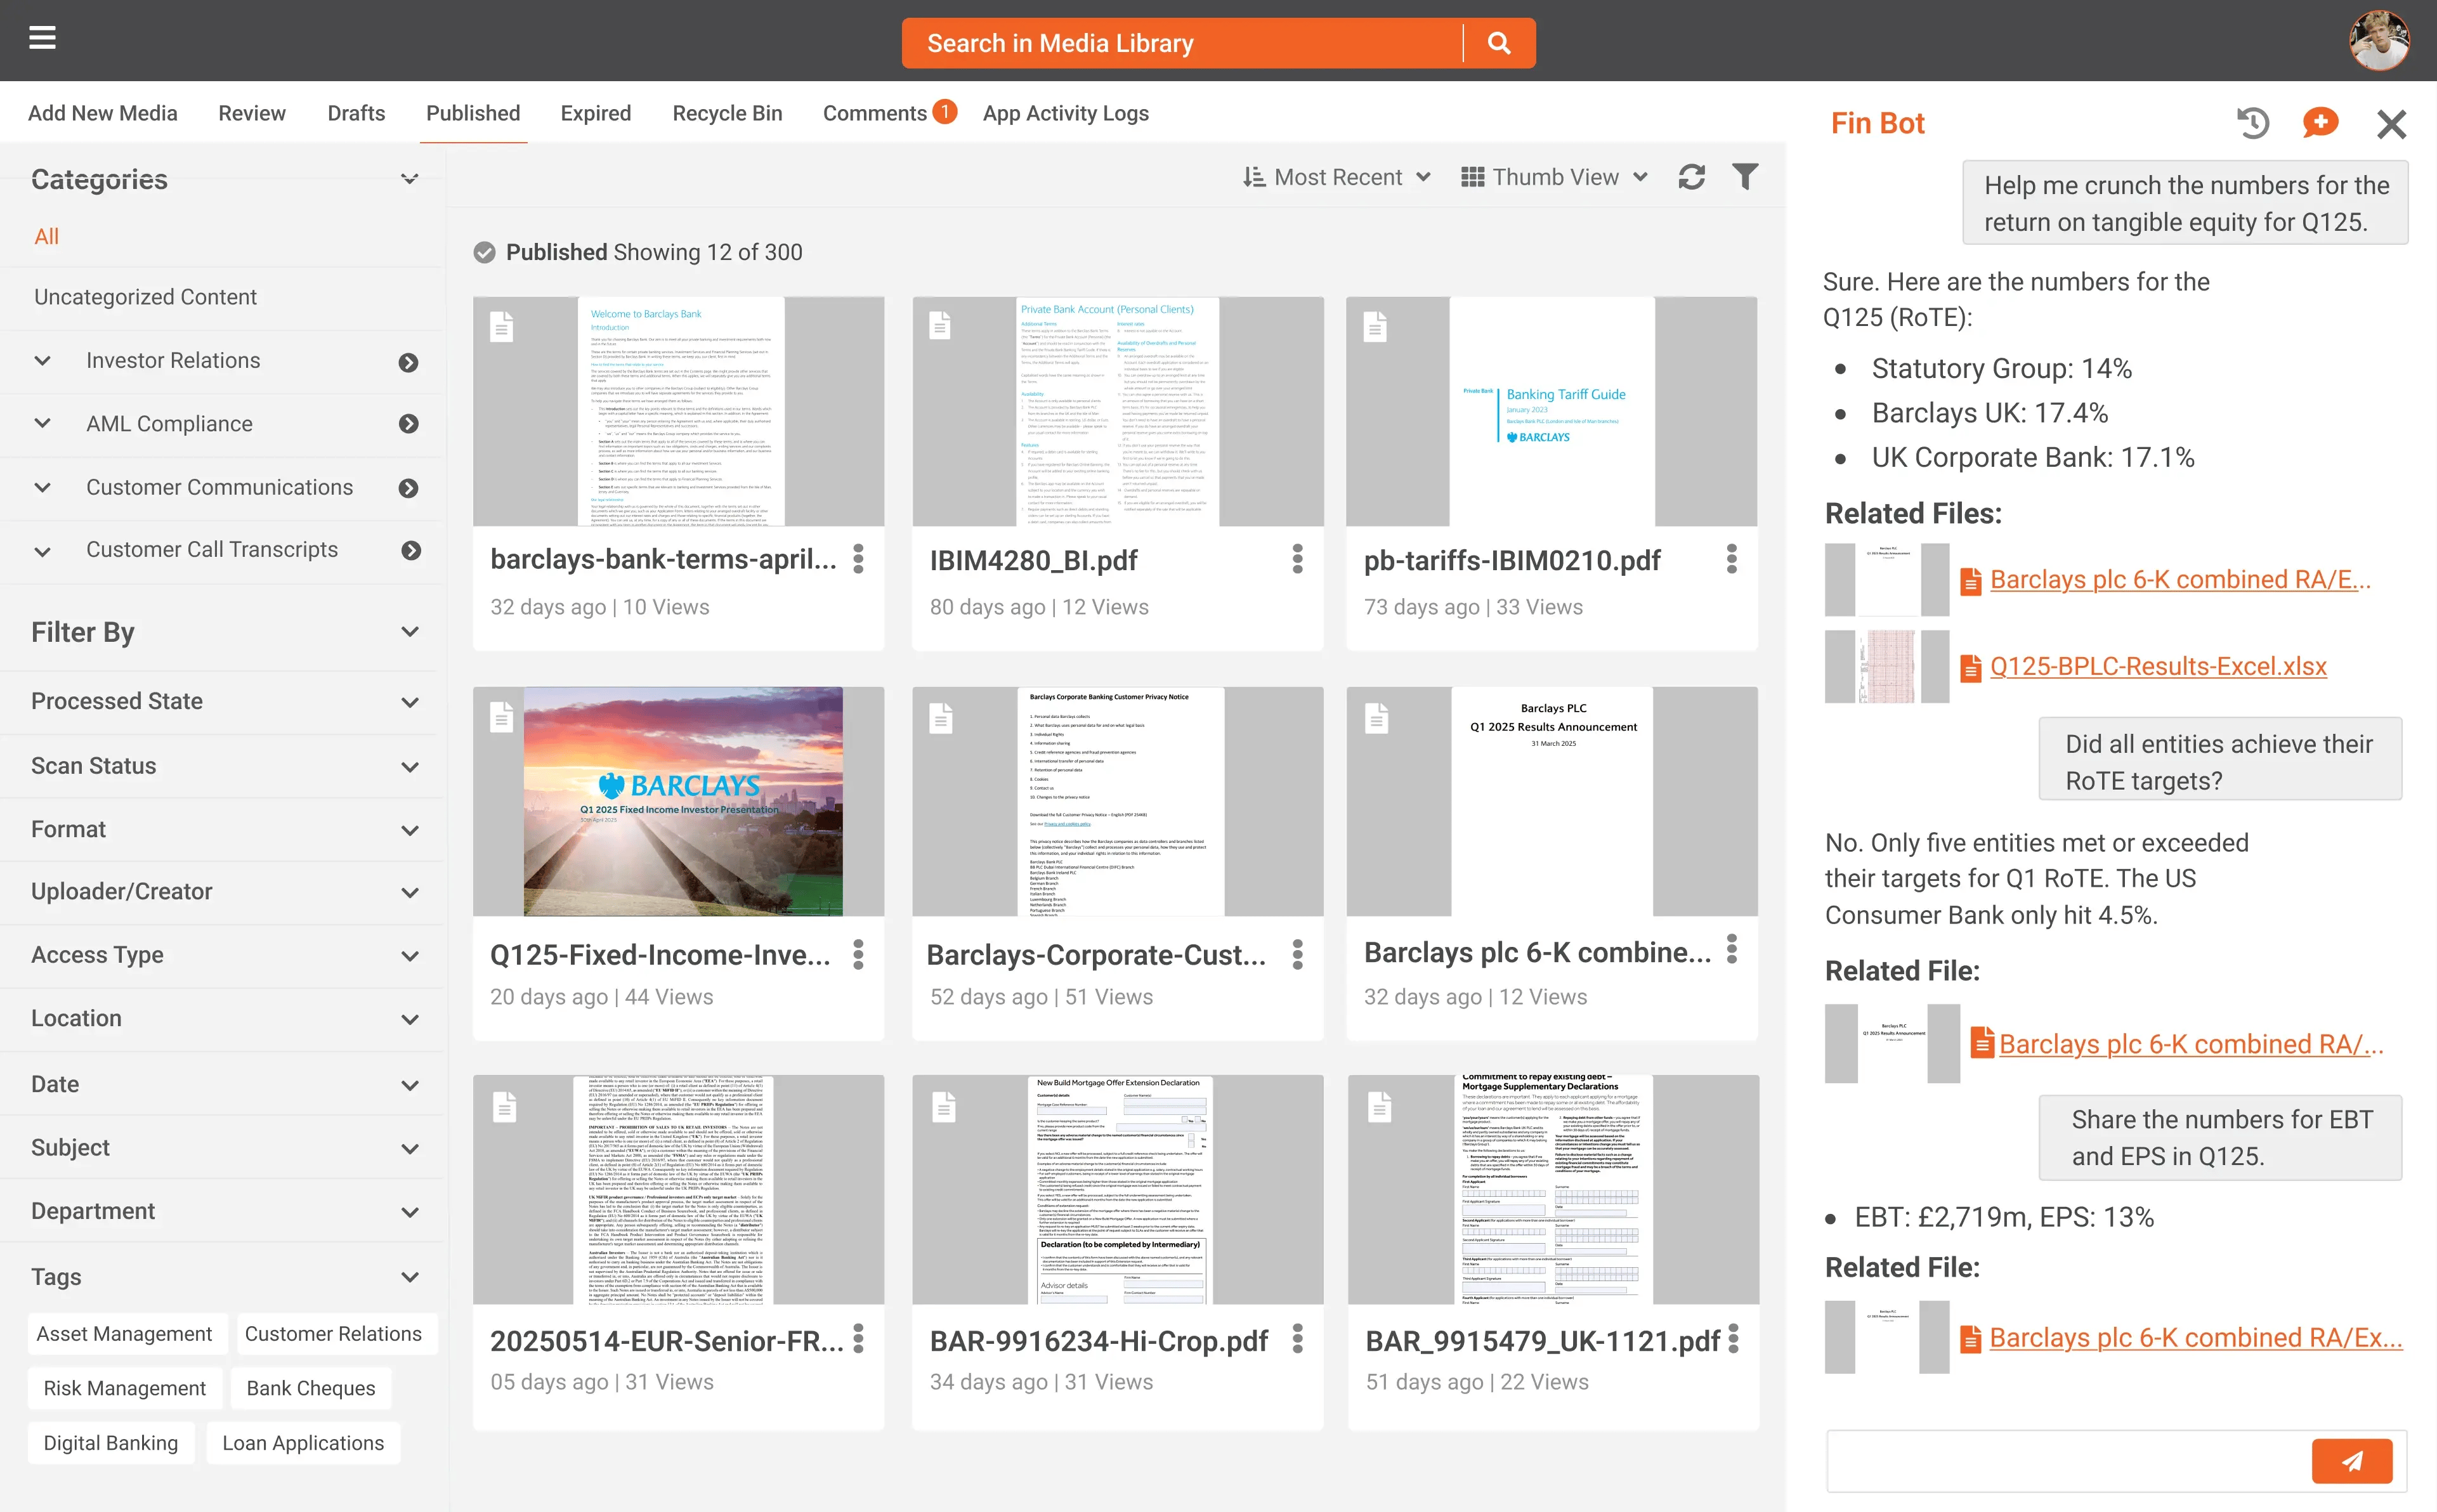Open the hamburger menu
The width and height of the screenshot is (2437, 1512).
[x=42, y=38]
